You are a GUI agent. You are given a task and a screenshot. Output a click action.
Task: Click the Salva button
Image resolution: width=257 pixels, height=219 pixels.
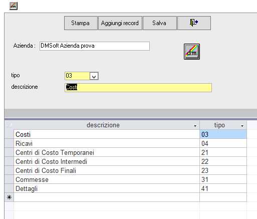pyautogui.click(x=160, y=23)
